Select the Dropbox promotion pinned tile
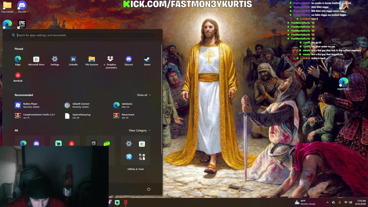The height and width of the screenshot is (207, 368). tap(110, 62)
